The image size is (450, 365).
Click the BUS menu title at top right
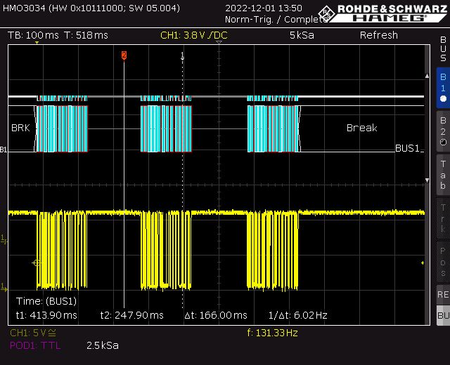pyautogui.click(x=443, y=48)
